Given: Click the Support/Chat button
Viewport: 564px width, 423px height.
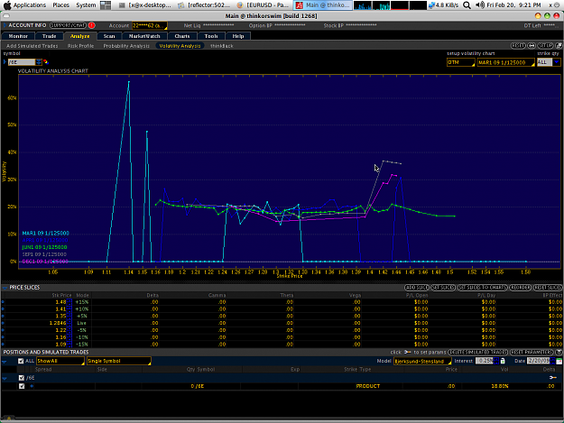Looking at the screenshot, I should pyautogui.click(x=68, y=25).
